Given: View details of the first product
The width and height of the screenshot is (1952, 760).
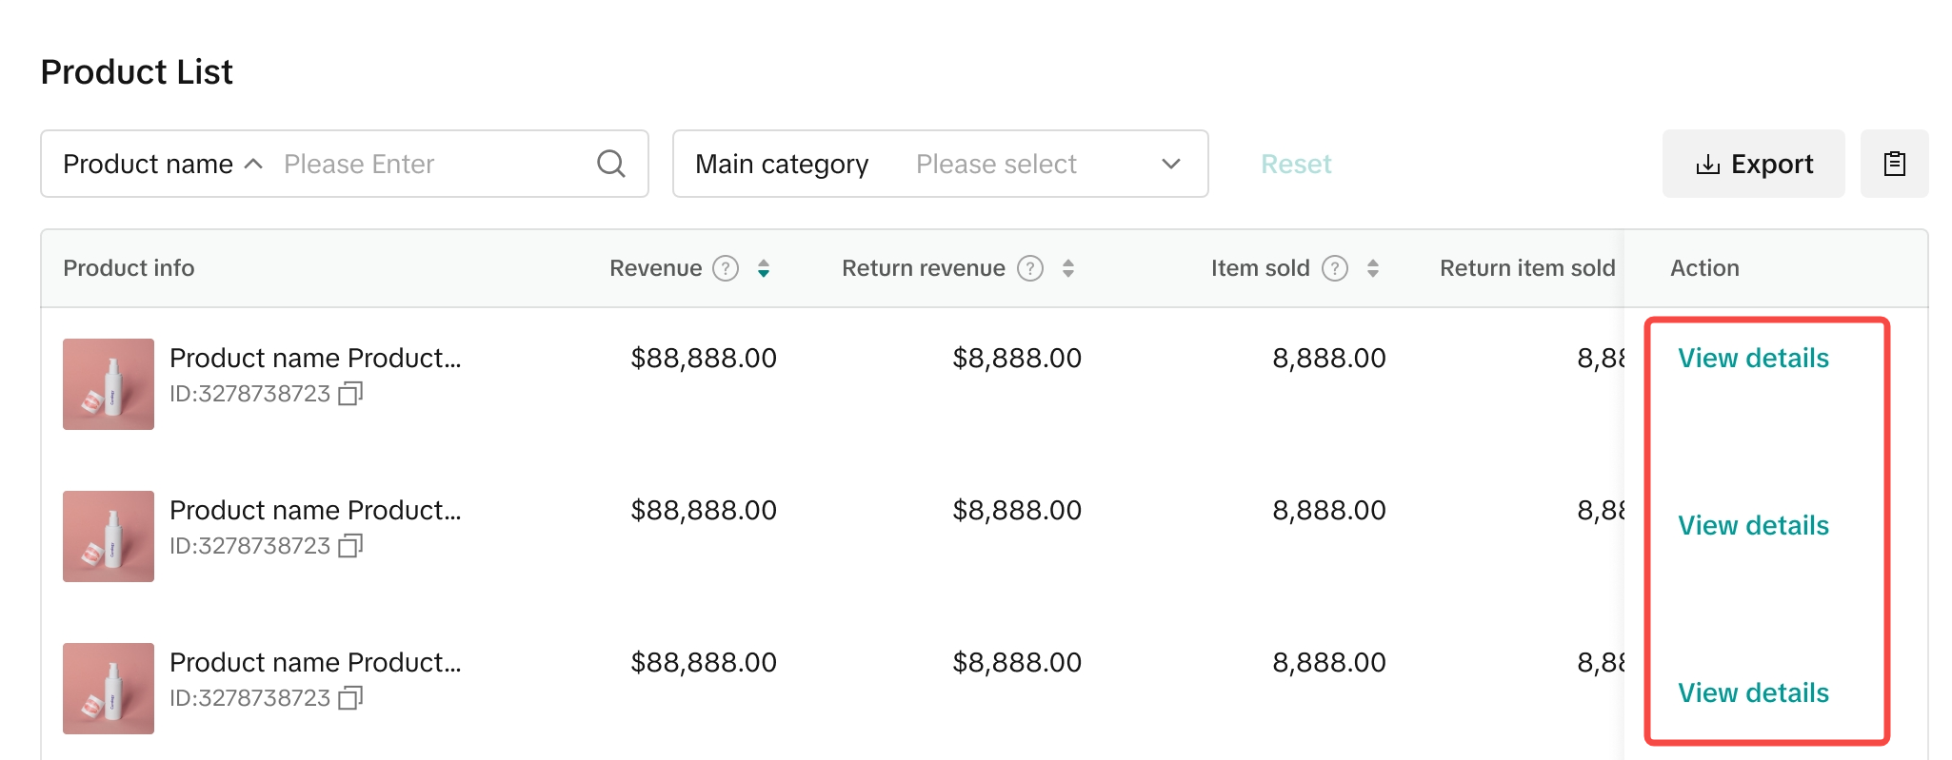Looking at the screenshot, I should tap(1752, 358).
